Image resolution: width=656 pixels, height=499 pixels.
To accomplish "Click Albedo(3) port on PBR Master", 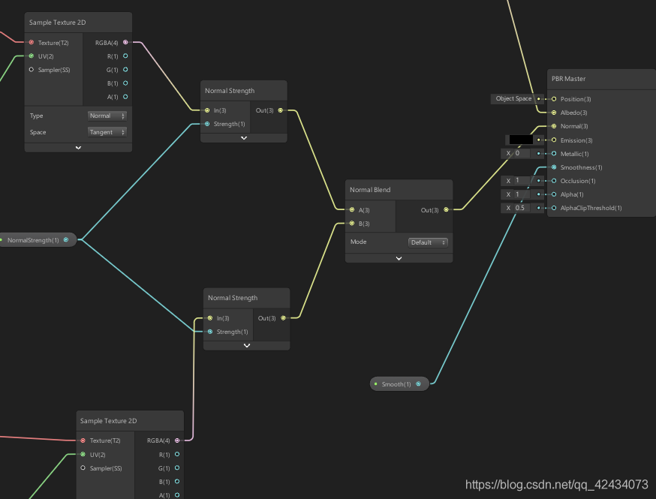I will coord(554,113).
